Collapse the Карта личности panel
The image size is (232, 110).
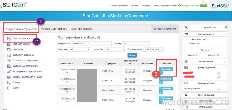click(225, 34)
